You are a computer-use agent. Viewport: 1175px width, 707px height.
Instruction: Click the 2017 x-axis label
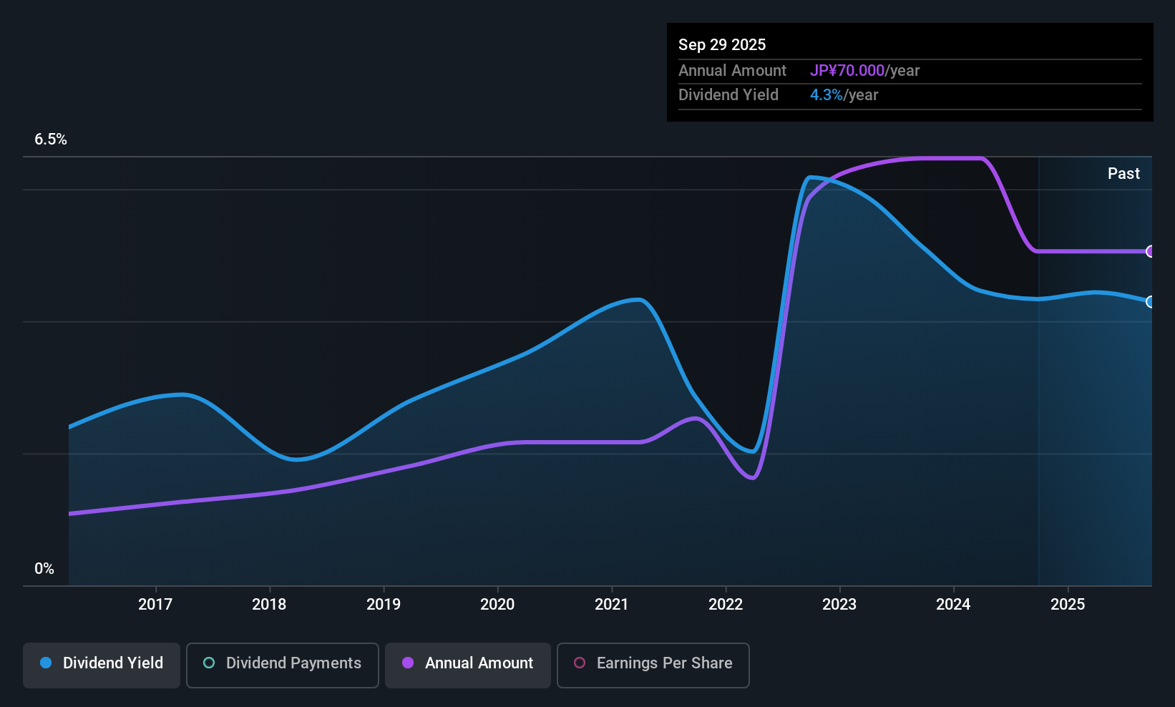[x=155, y=605]
